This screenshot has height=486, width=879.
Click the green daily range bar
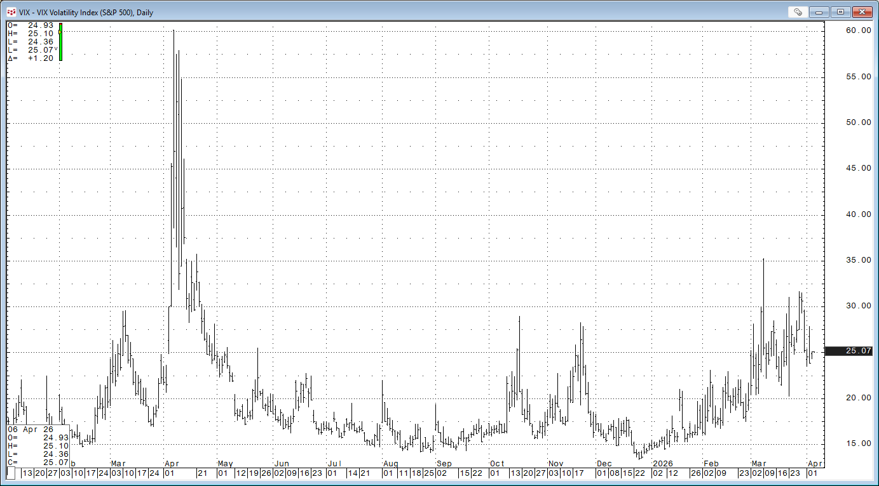click(x=60, y=46)
